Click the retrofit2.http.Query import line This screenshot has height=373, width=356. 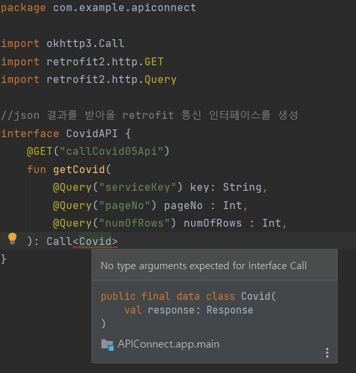(89, 80)
